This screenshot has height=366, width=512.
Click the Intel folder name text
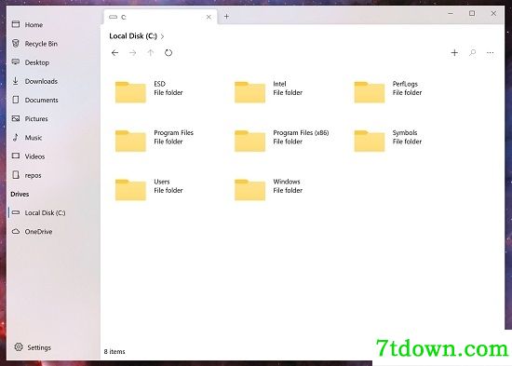(x=279, y=84)
